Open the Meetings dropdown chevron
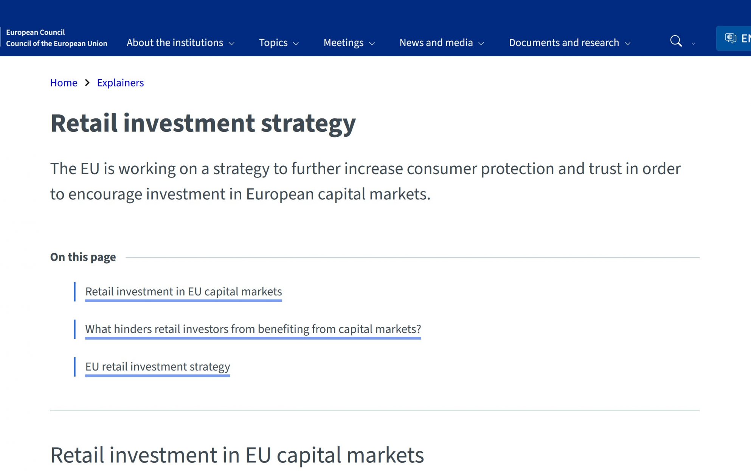The image size is (751, 471). (x=372, y=43)
